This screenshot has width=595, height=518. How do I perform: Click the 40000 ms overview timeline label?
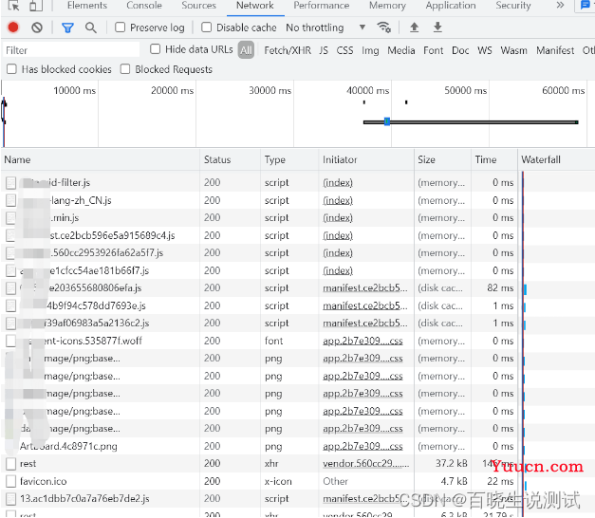pos(367,90)
